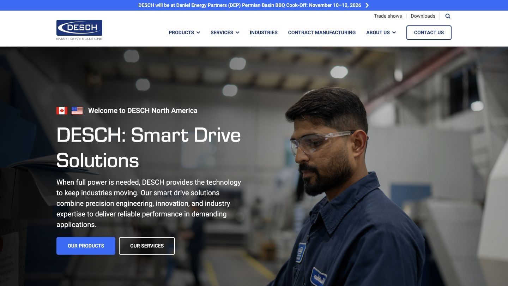Click the 'Welcome to DESCH North America' text
508x286 pixels.
tap(143, 111)
